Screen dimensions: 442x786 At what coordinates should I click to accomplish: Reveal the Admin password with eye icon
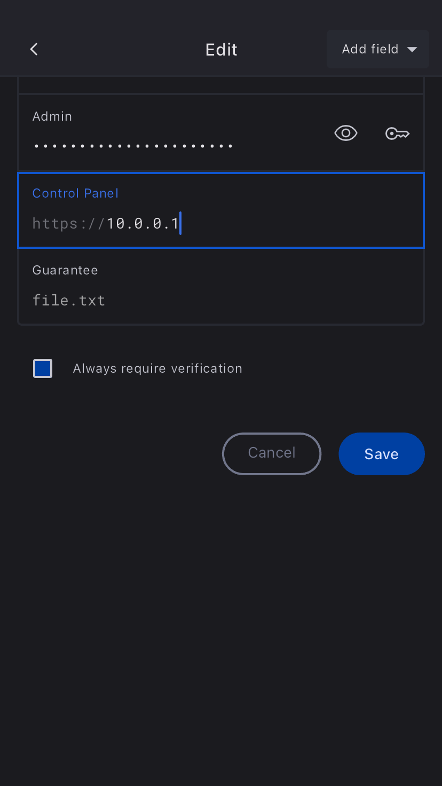(x=345, y=133)
